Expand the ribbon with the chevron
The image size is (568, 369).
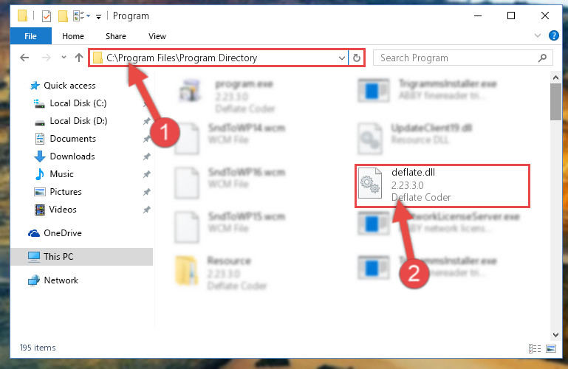click(x=538, y=35)
